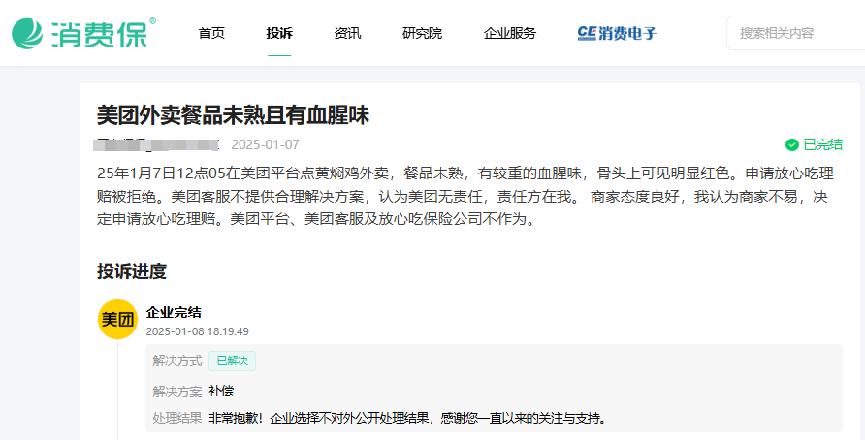Click the 已解决 status badge
The height and width of the screenshot is (440, 865).
(232, 361)
